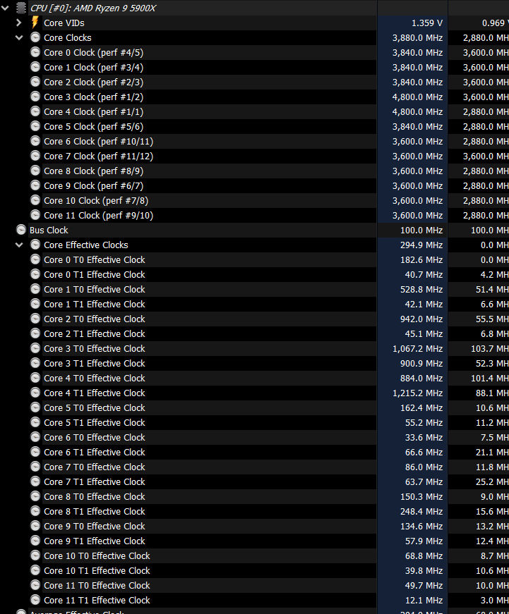Click the clock icon for Core 5 Clock

pyautogui.click(x=35, y=126)
